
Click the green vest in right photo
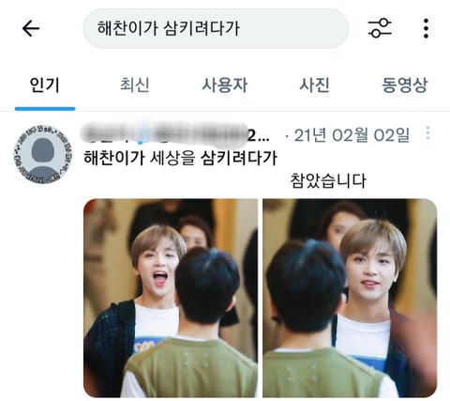[325, 371]
